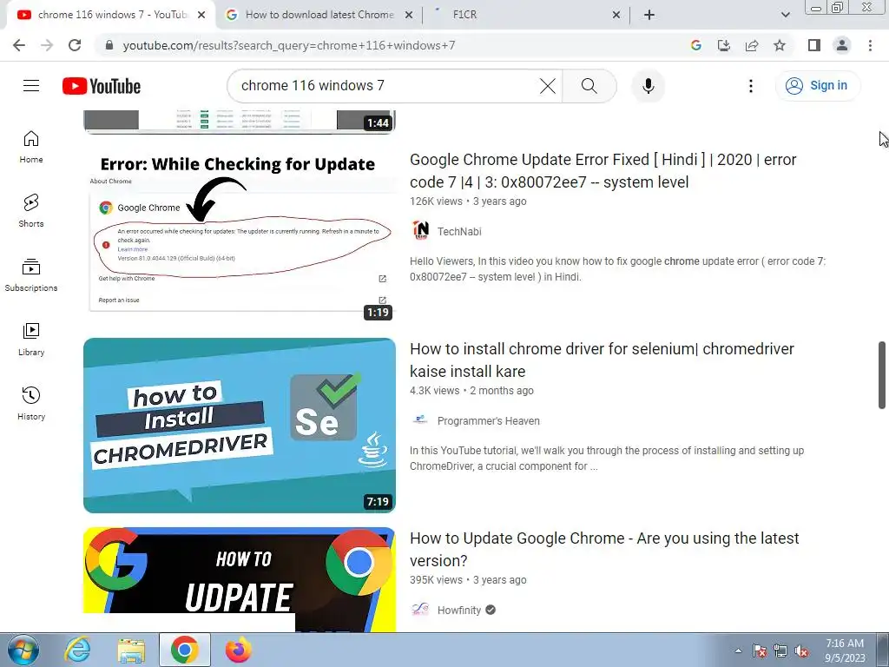The image size is (889, 667).
Task: Click the '4.3K views' text
Action: click(x=434, y=391)
